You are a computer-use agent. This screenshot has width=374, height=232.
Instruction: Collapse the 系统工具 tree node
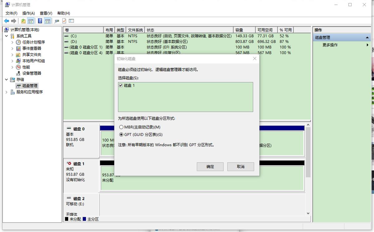tap(7, 36)
